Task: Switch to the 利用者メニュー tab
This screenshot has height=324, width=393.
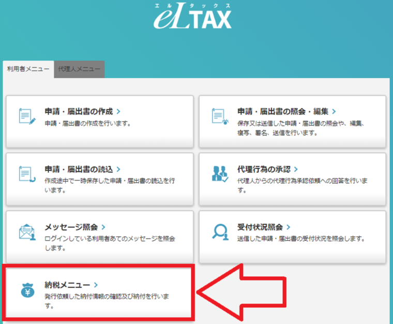Action: tap(28, 69)
